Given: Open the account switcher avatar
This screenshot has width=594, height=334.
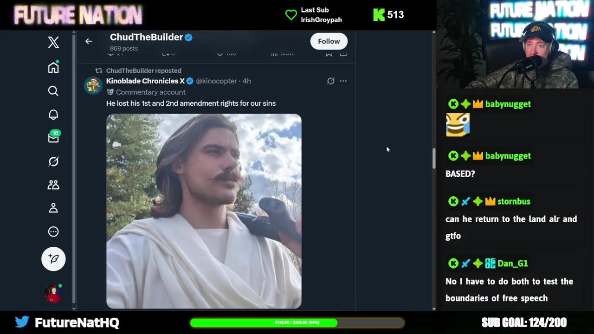Looking at the screenshot, I should [53, 293].
